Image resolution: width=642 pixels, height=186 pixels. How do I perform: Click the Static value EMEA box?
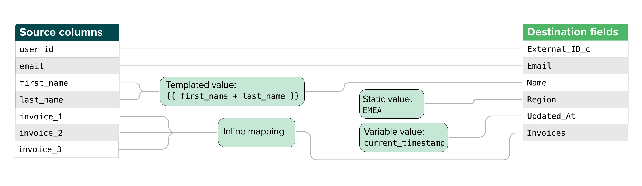[391, 104]
